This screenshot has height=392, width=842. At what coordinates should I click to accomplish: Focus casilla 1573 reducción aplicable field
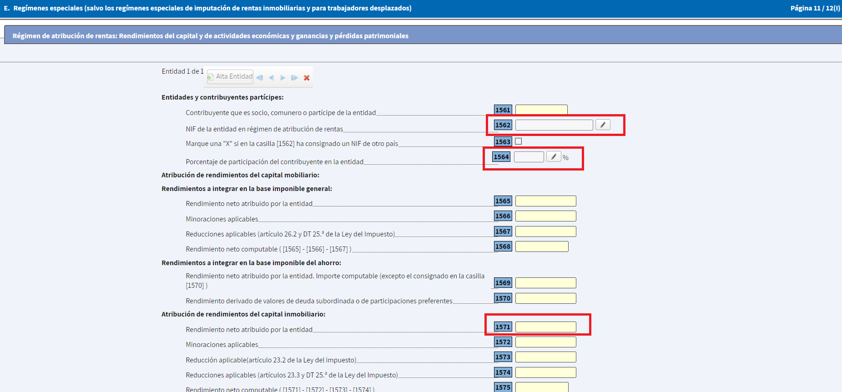click(x=545, y=357)
